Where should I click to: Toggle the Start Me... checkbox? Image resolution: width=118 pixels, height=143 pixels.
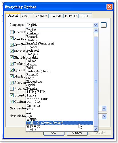point(12,57)
